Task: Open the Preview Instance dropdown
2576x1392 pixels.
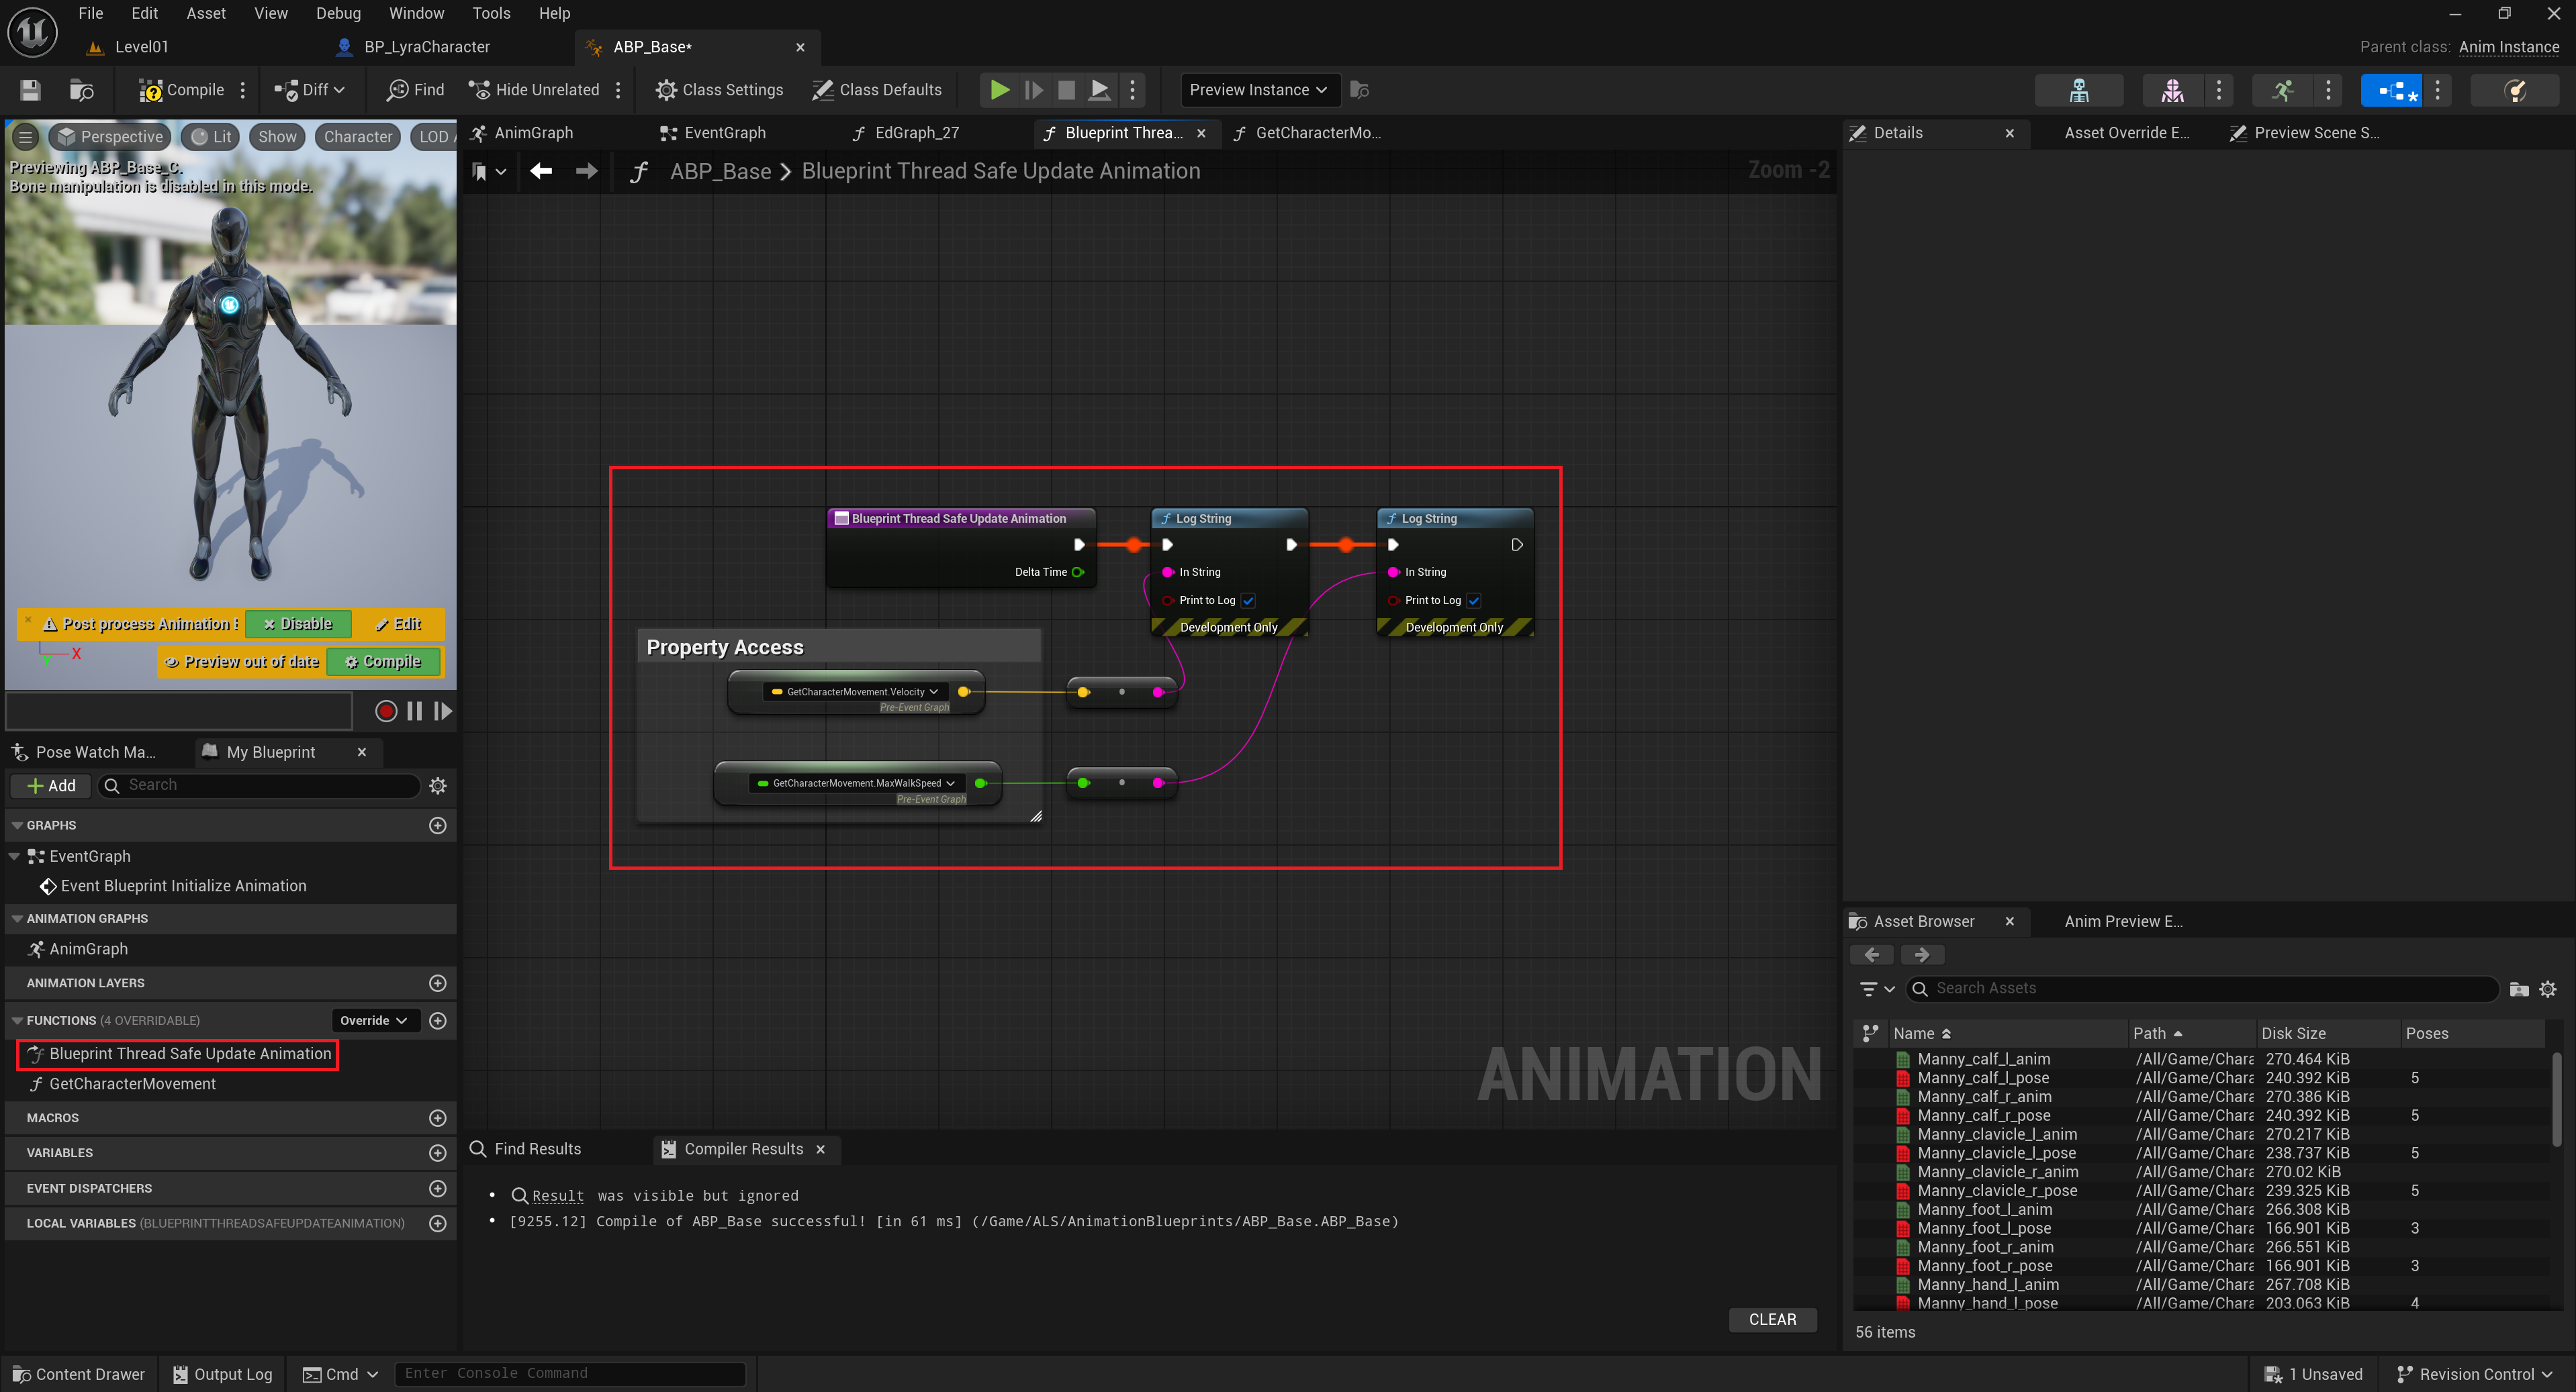Action: pyautogui.click(x=1257, y=90)
